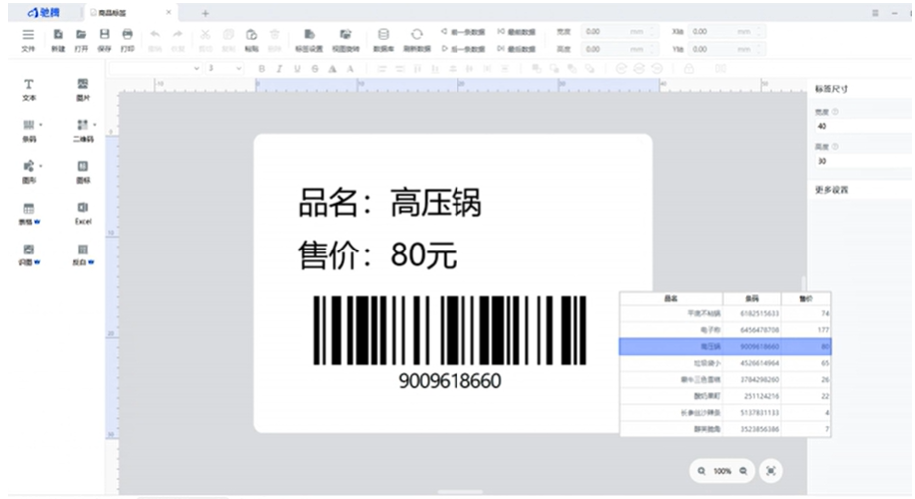Select the 条码 barcode tool

tap(28, 131)
